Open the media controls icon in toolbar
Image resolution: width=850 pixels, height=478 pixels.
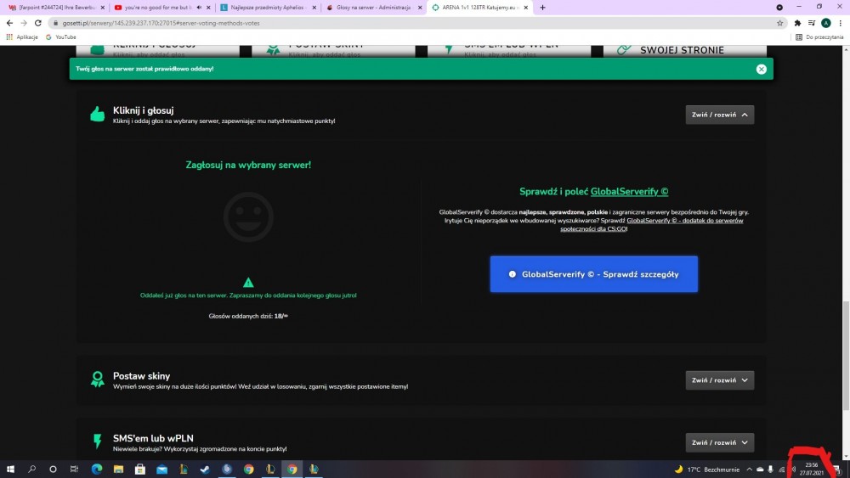coord(812,23)
